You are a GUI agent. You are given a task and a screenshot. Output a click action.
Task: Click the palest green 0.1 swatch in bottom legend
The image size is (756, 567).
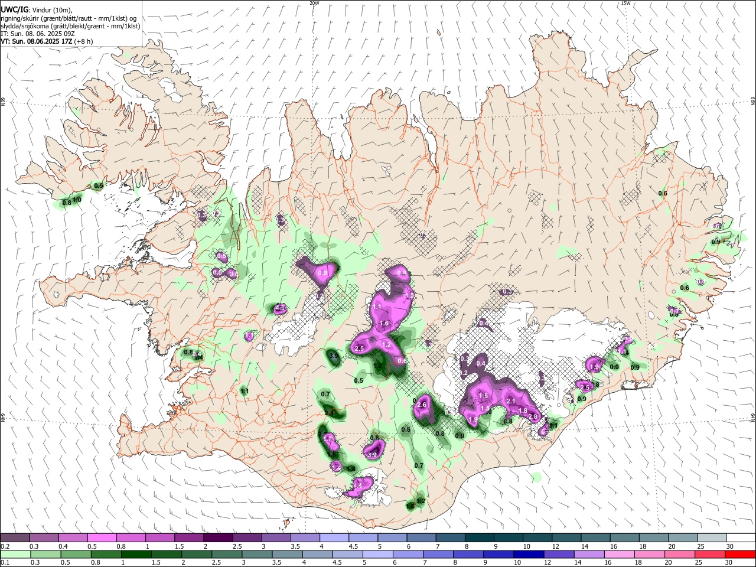pos(16,555)
